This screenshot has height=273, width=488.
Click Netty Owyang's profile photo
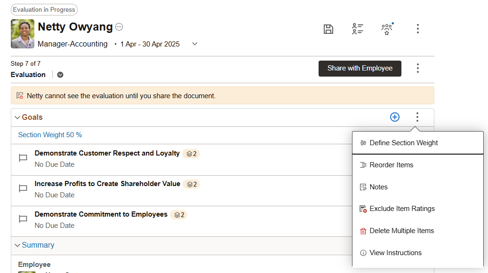point(23,34)
